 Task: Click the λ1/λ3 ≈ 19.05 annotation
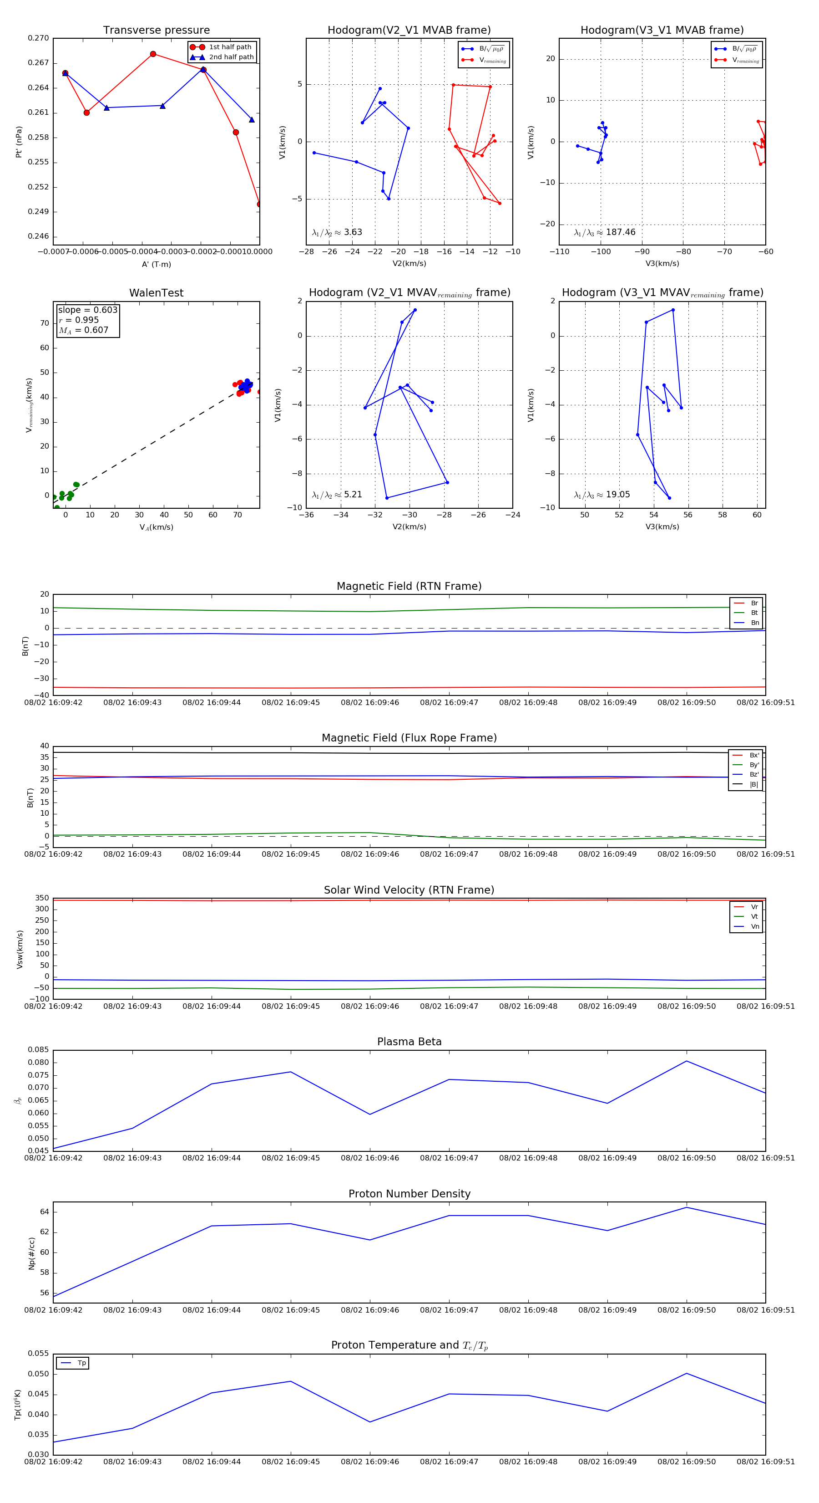[602, 495]
